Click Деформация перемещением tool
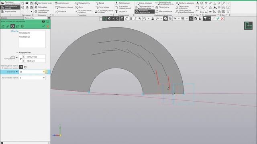This screenshot has height=144, width=257. (185, 12)
